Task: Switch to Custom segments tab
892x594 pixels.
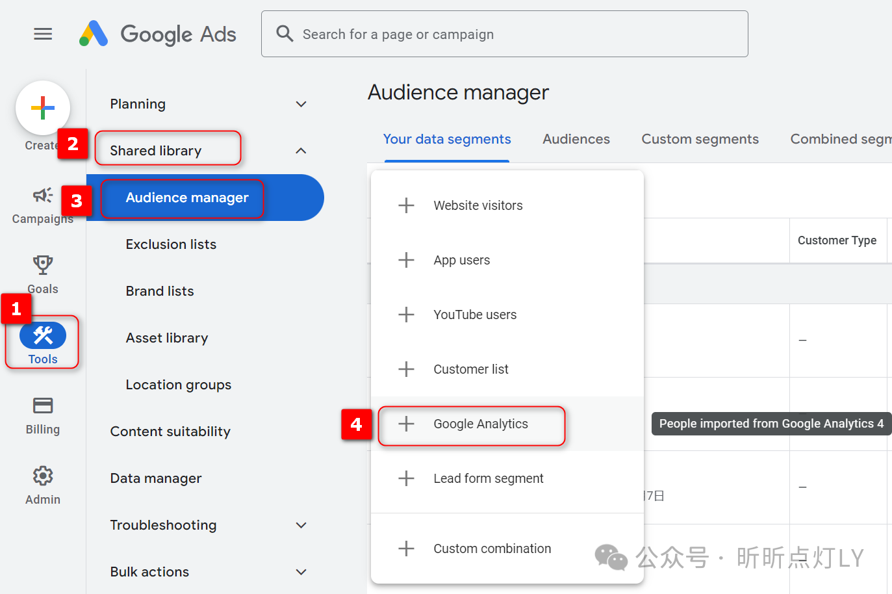Action: point(700,139)
